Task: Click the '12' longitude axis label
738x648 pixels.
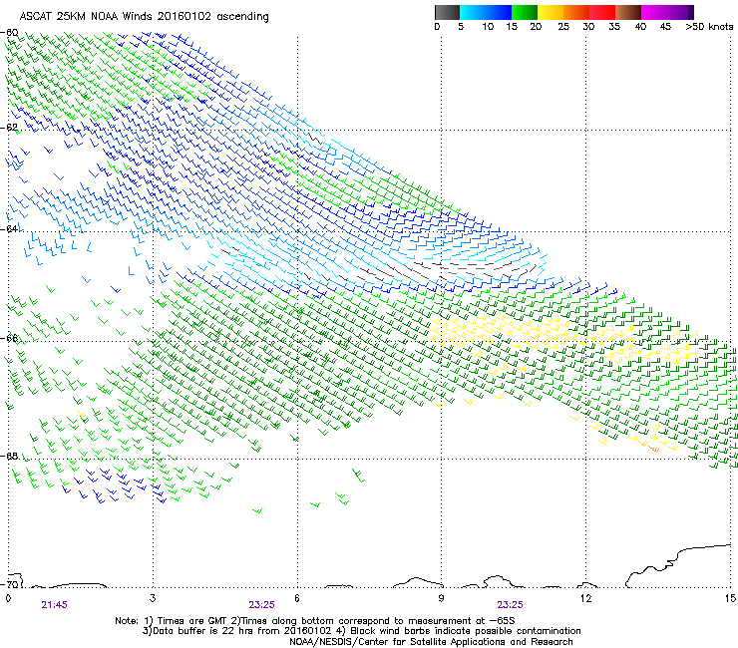Action: (x=585, y=598)
